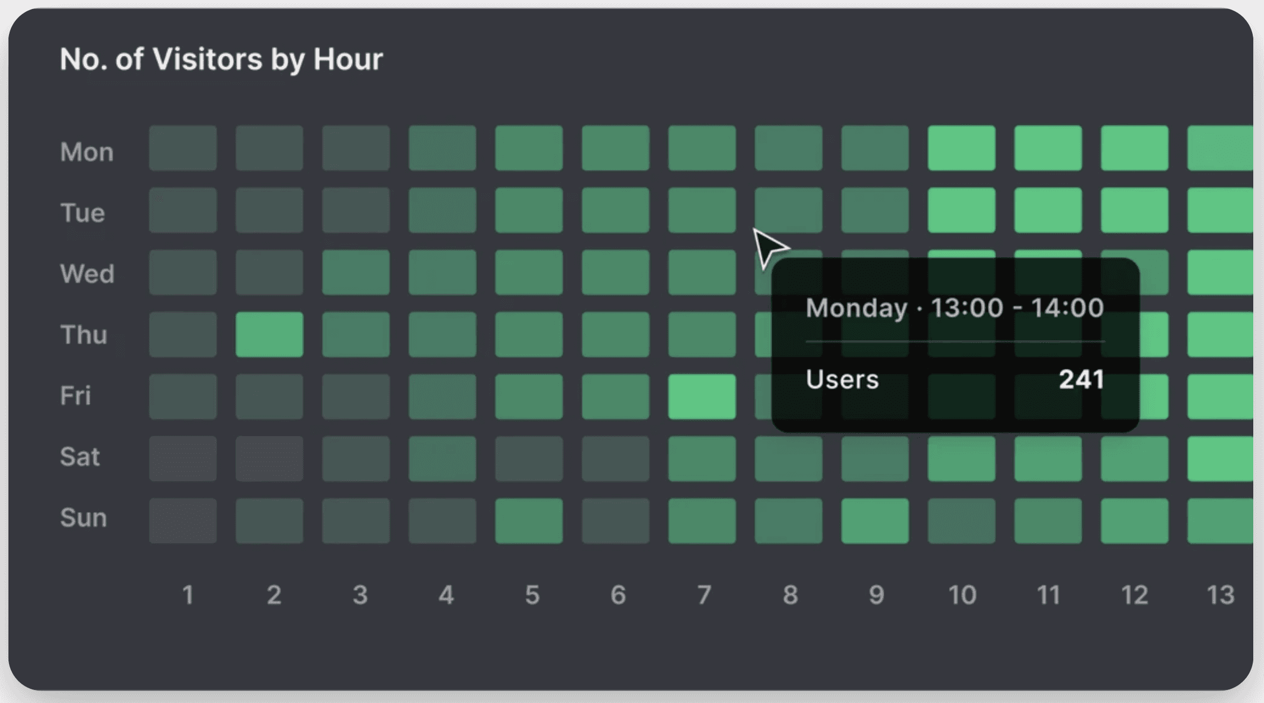Click the bright Friday hour 7 cell
The image size is (1264, 703).
coord(702,397)
